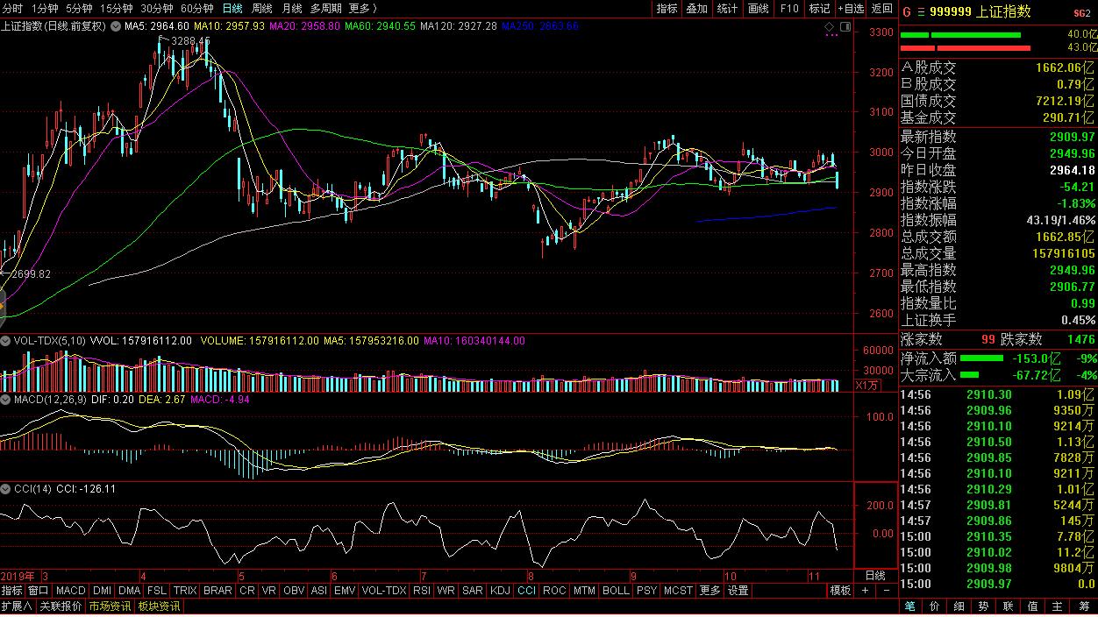
Task: Open the CCI(14) indicator dropdown arrow
Action: pos(5,489)
